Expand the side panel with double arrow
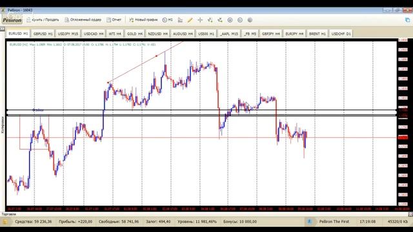 [3, 28]
